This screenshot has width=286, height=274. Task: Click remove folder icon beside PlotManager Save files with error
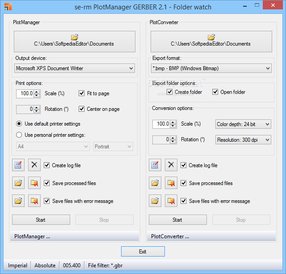tap(34, 201)
